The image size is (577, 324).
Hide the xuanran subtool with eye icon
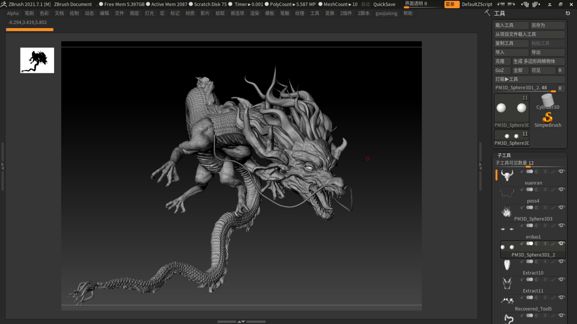tap(561, 172)
